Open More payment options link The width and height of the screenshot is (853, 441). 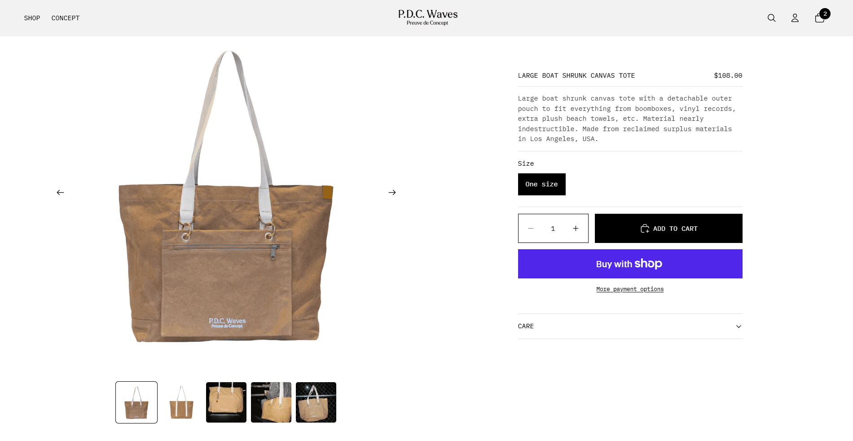pyautogui.click(x=630, y=289)
